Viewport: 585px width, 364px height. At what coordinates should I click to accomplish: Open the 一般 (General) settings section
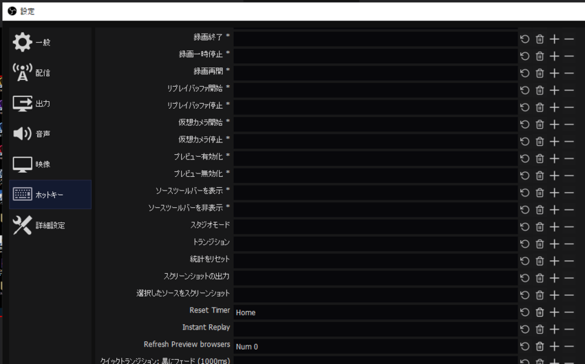50,42
